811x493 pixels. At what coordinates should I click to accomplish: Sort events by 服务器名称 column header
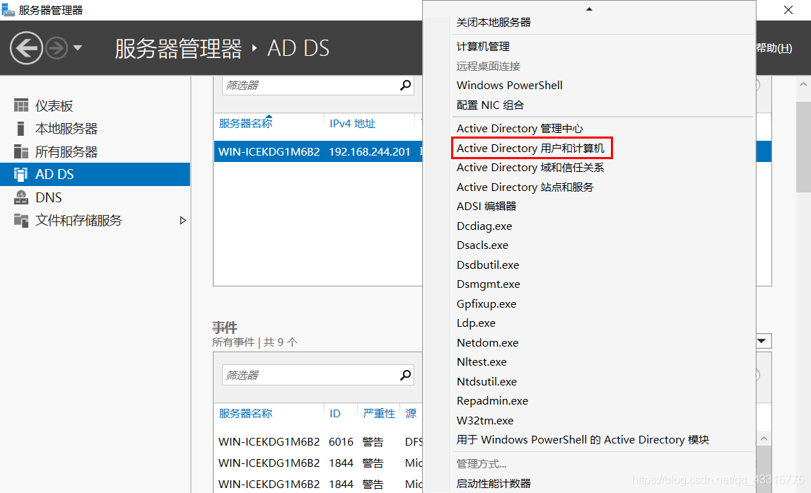(x=245, y=413)
